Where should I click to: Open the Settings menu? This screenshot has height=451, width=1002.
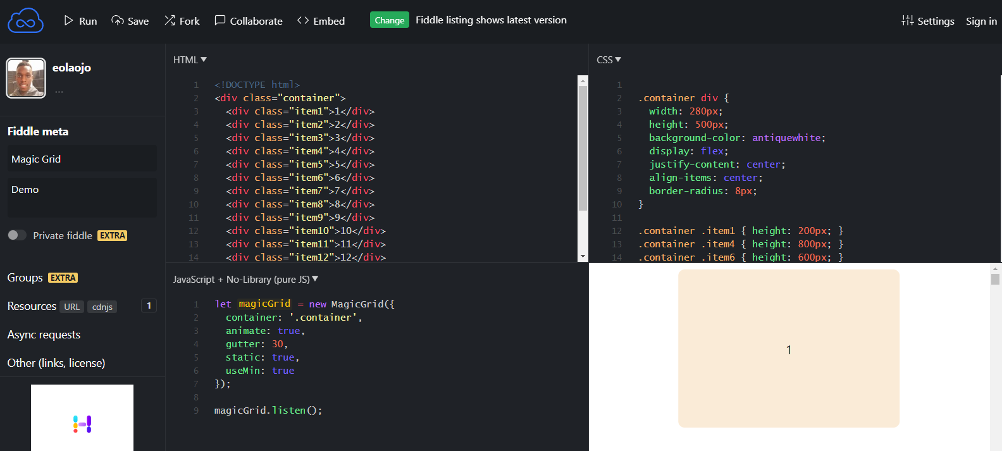(x=928, y=21)
